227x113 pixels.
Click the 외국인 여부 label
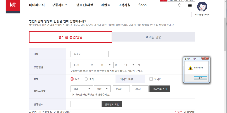coord(126,79)
